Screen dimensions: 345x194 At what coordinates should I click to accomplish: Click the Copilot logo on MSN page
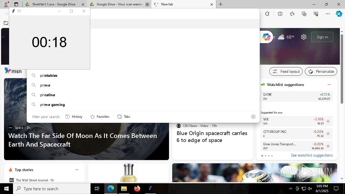(x=266, y=37)
